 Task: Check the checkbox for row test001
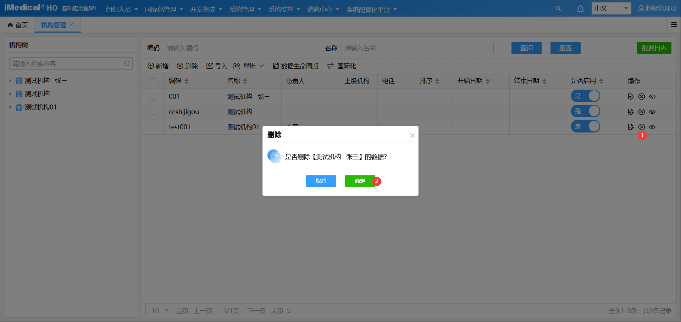153,127
